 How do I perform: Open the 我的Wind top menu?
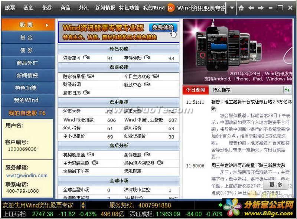point(154,8)
